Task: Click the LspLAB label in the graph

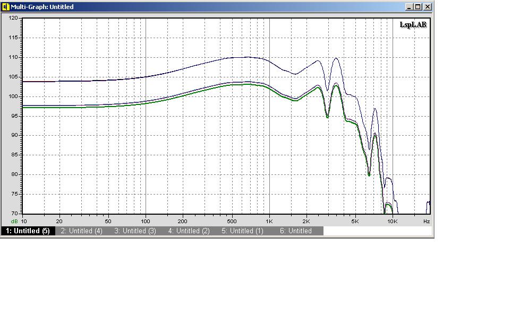Action: [413, 25]
